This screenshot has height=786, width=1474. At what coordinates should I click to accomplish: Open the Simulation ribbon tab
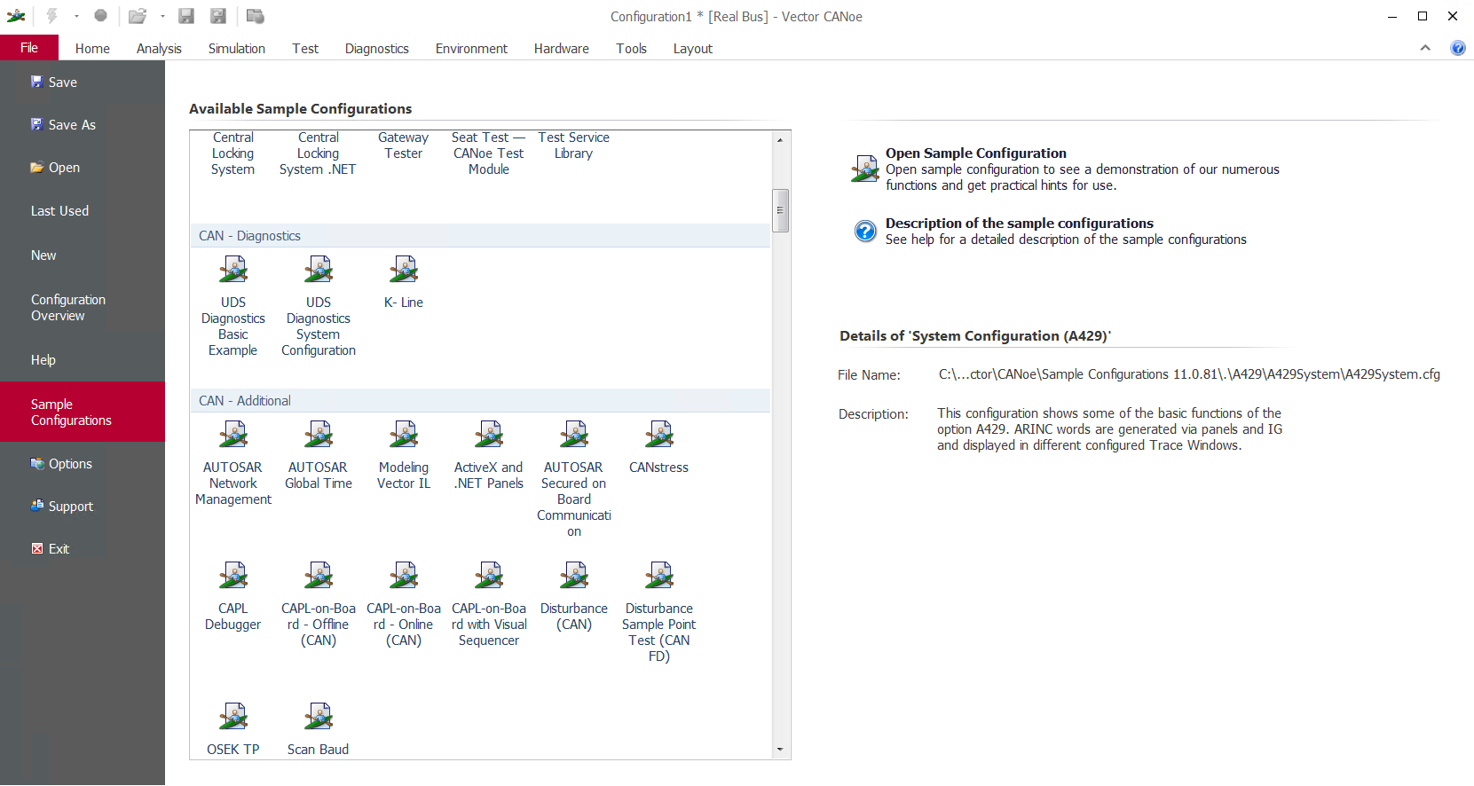point(237,49)
